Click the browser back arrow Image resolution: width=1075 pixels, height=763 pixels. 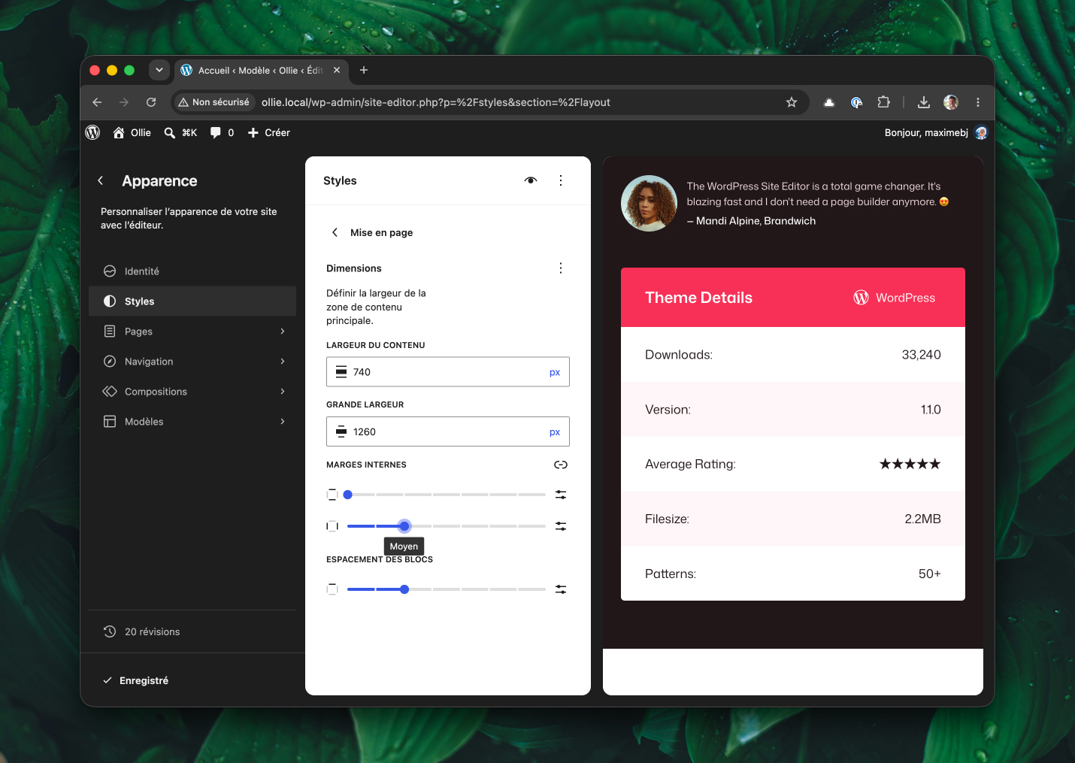[97, 102]
